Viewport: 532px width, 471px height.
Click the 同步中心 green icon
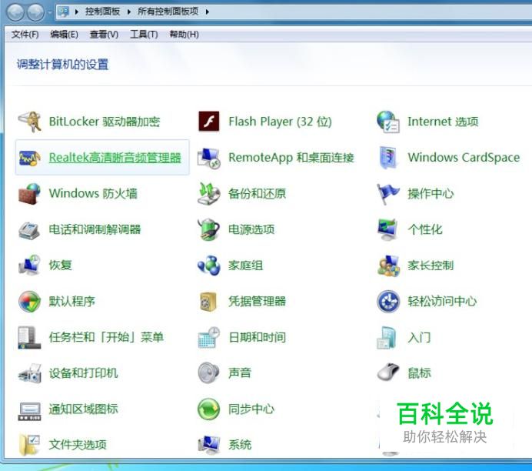208,409
